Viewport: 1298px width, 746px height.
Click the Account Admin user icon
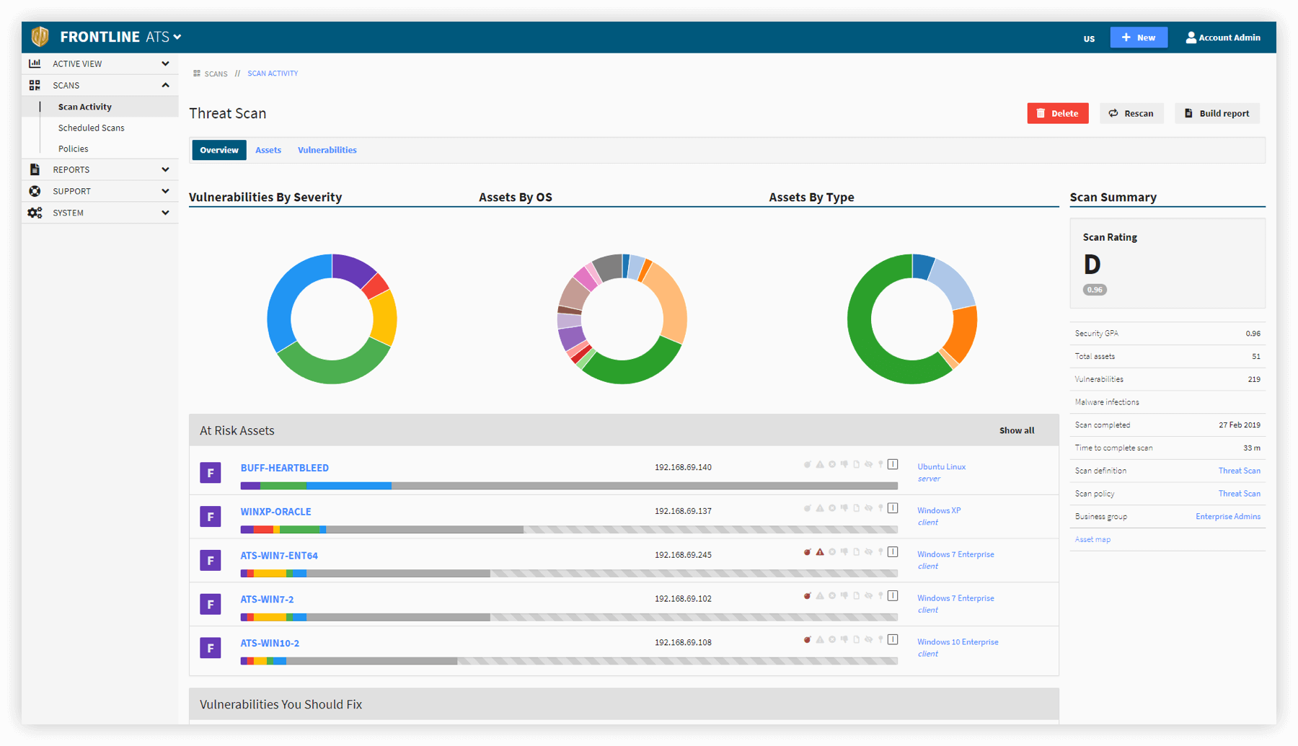[x=1191, y=37]
